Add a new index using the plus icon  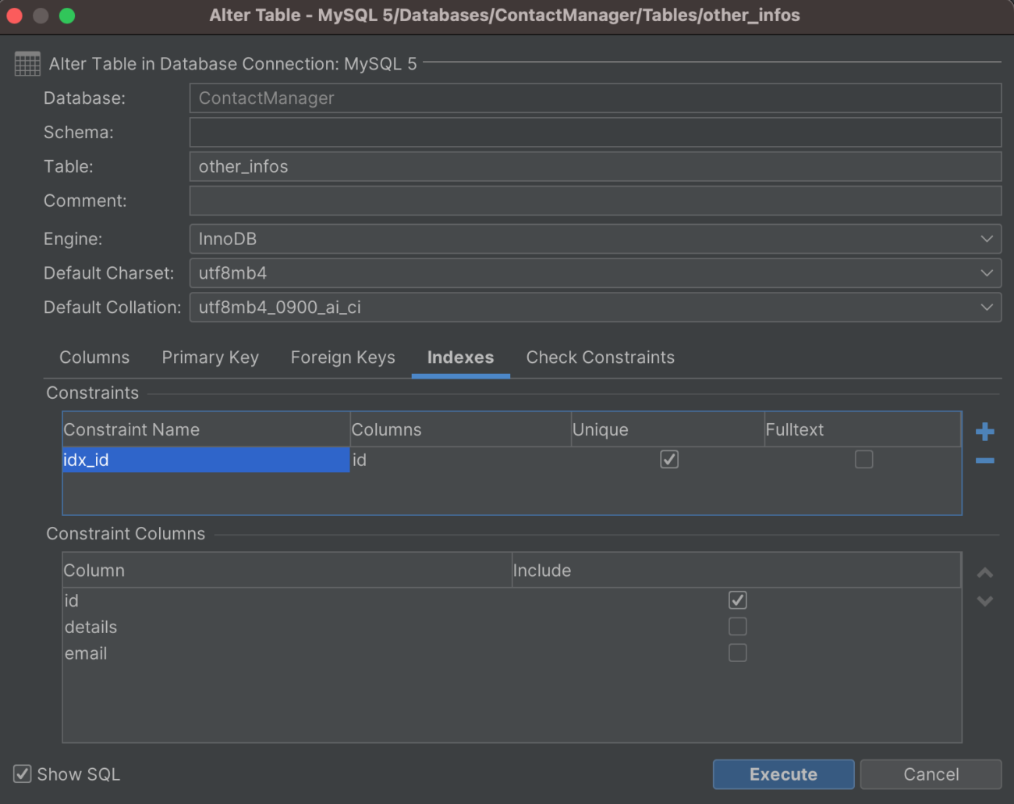pos(984,430)
